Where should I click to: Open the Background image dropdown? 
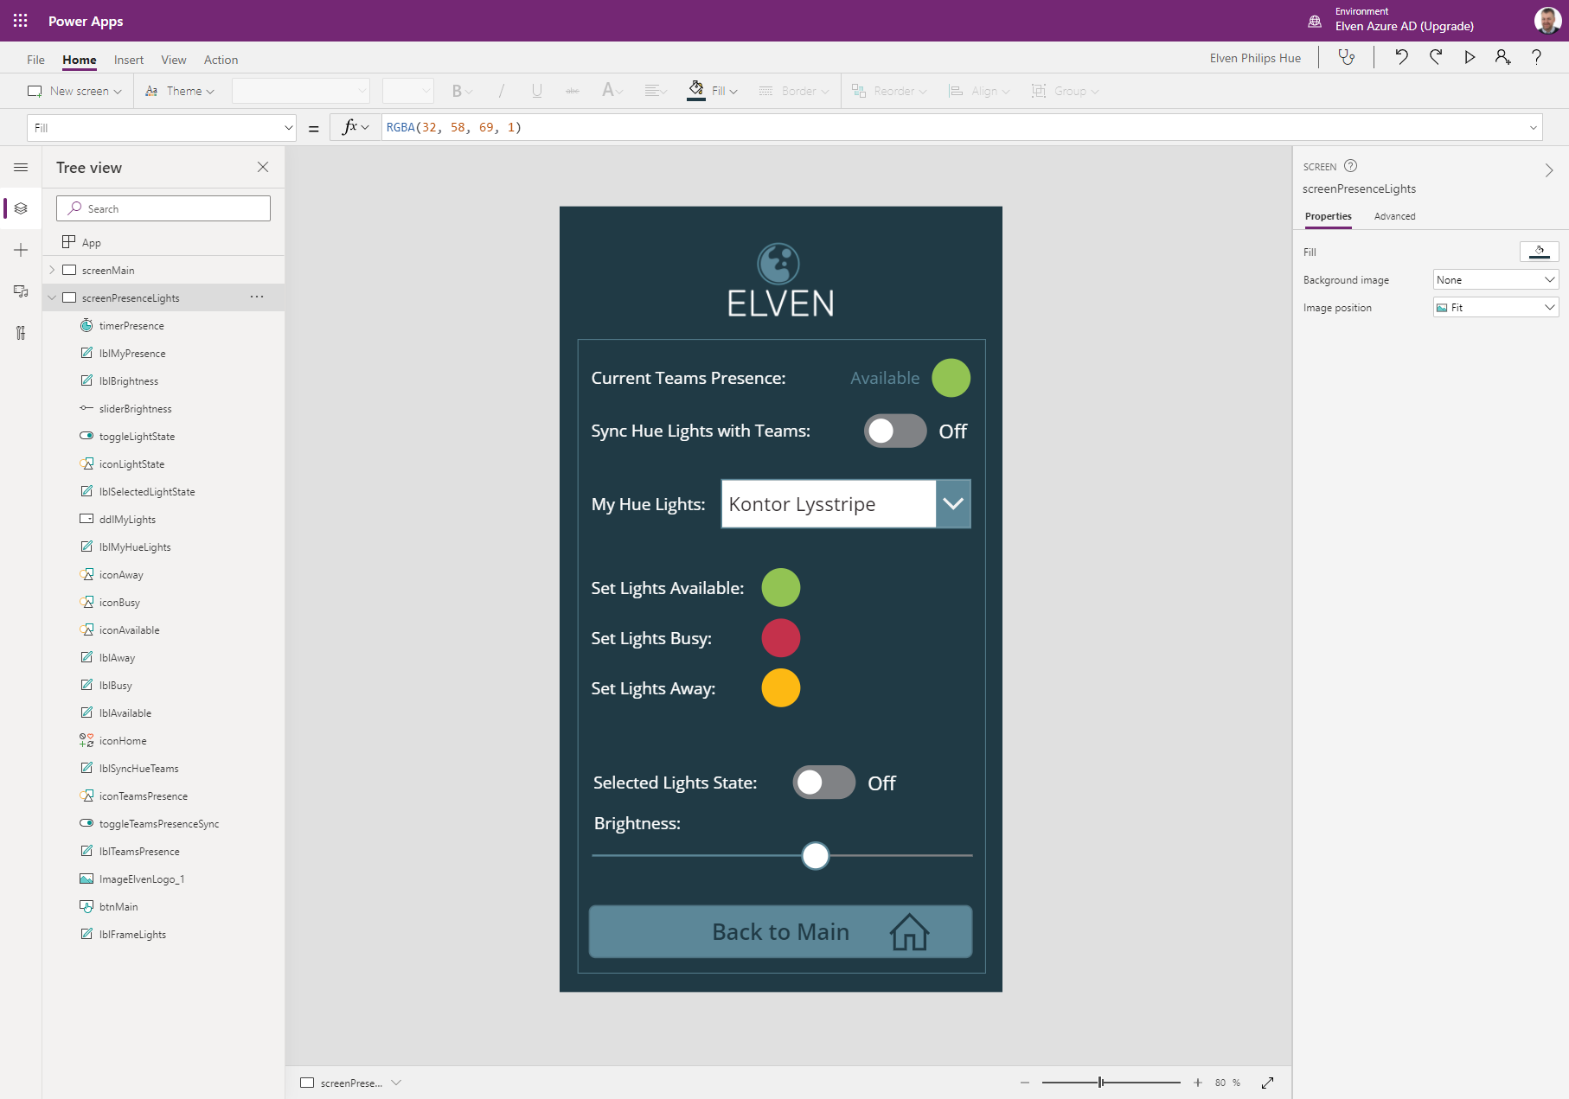[1496, 279]
